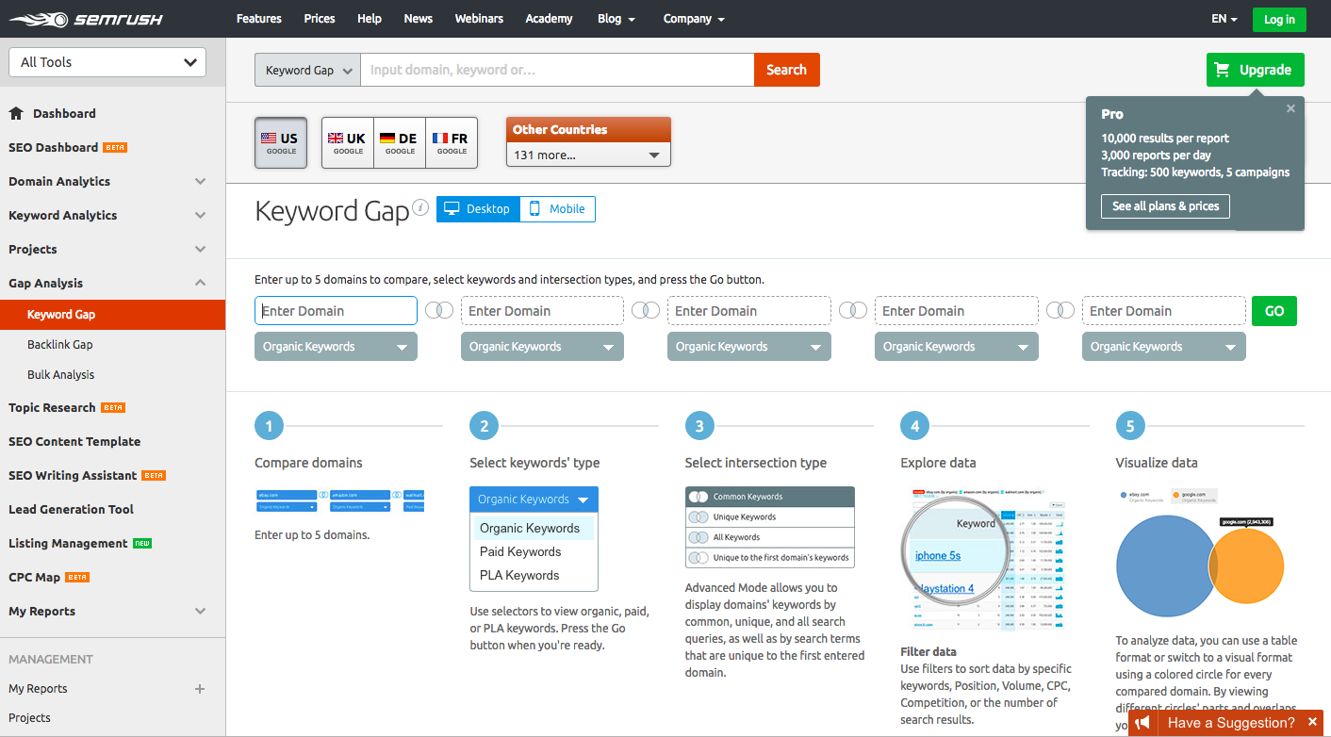The height and width of the screenshot is (737, 1331).
Task: Open the News page
Action: coord(419,19)
